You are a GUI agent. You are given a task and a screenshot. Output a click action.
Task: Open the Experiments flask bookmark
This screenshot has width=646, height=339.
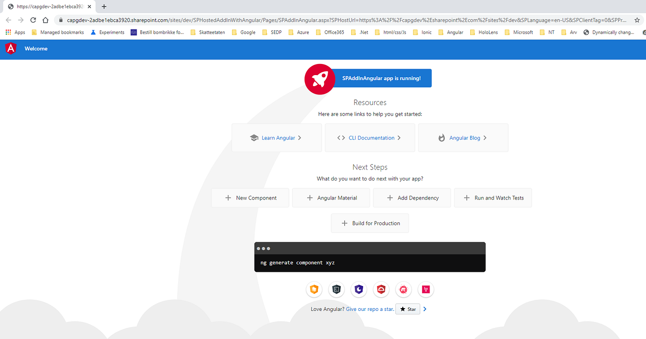coord(108,32)
